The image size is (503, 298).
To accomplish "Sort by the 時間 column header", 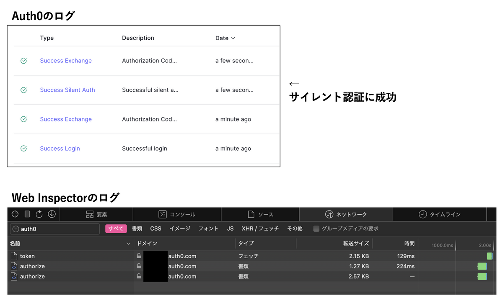I will click(410, 244).
